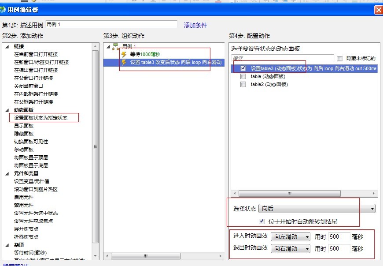Check the table (动态面板) checkbox

243,76
